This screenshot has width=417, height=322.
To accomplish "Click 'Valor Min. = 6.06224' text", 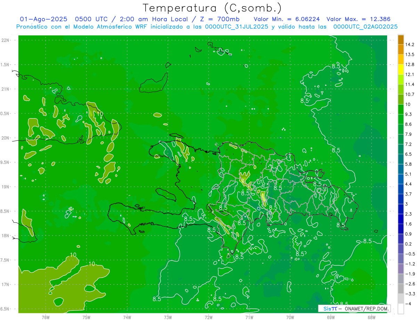I will click(x=287, y=19).
